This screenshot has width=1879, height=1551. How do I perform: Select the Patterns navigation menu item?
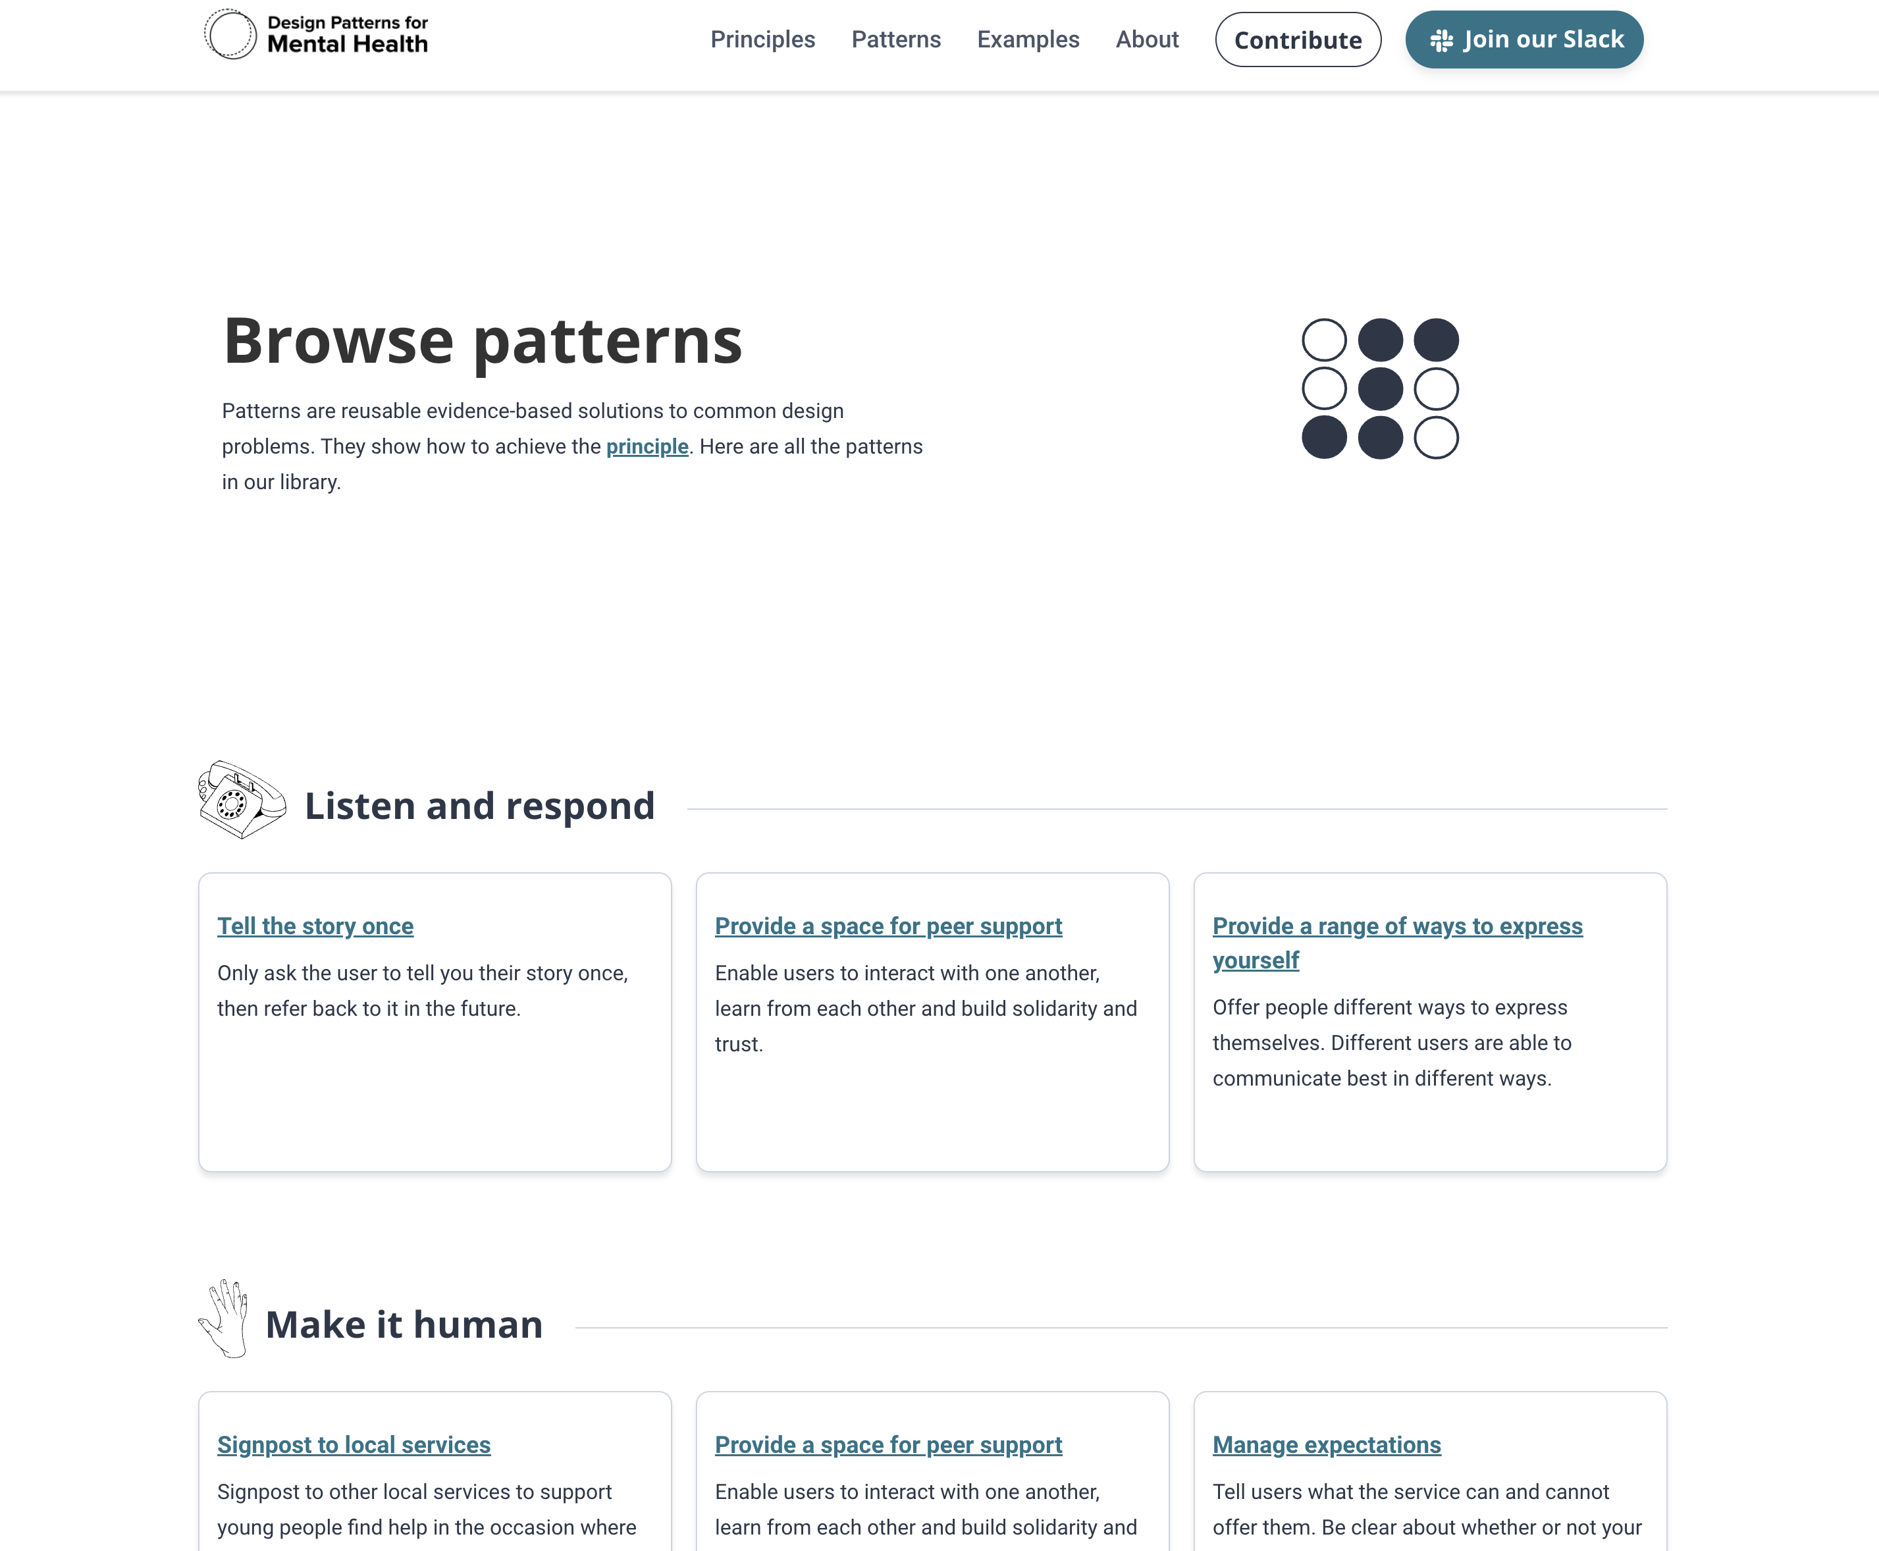(896, 39)
